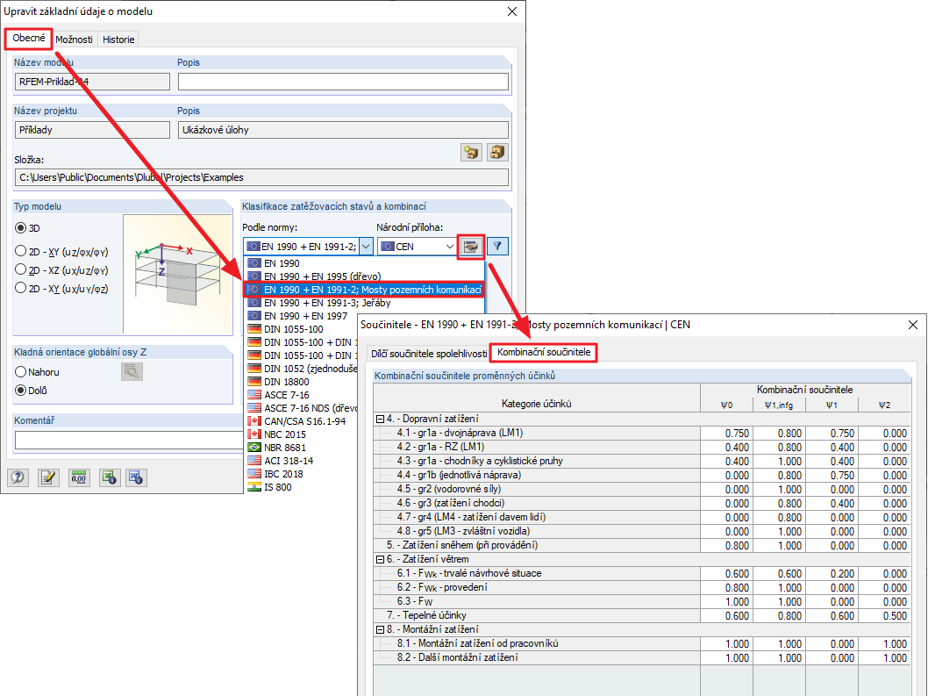Choose Nahoru for Z axis orientation

21,372
